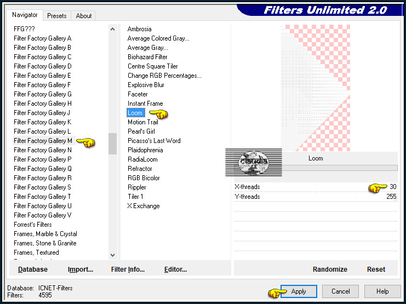The image size is (406, 304).
Task: Randomize the filter settings
Action: (330, 269)
